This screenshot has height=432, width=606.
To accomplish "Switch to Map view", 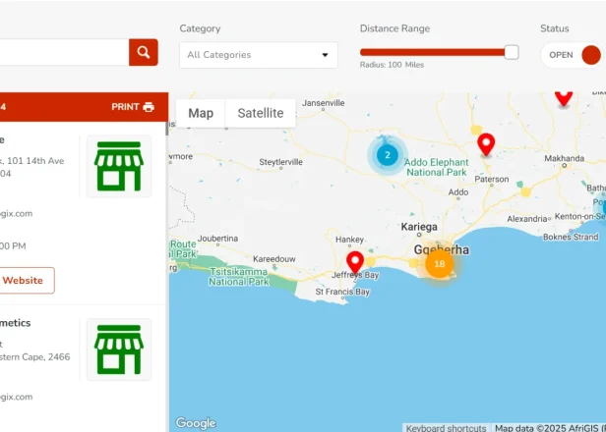I will pyautogui.click(x=201, y=113).
